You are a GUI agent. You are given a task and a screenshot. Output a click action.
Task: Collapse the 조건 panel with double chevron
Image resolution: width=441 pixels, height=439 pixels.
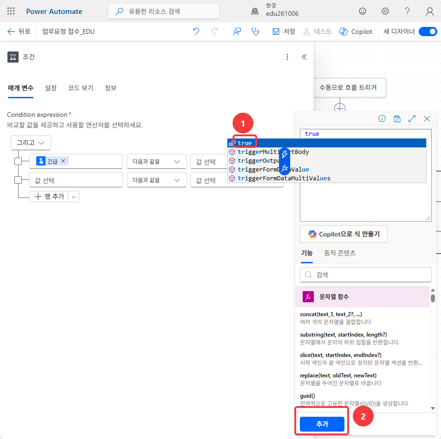pyautogui.click(x=304, y=57)
